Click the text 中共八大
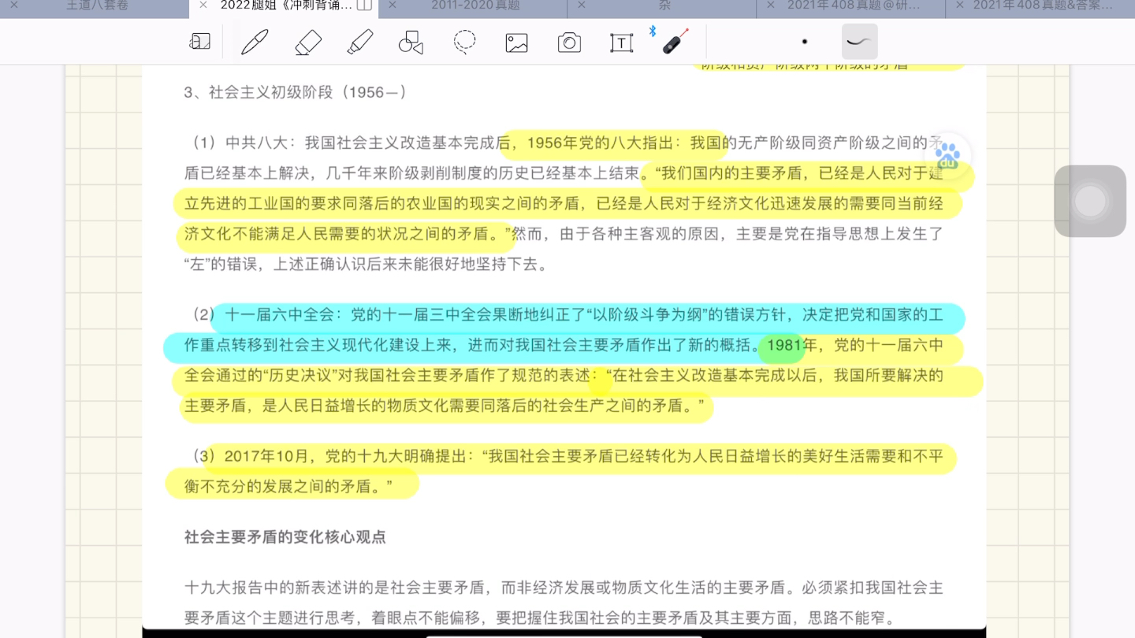1135x638 pixels. pyautogui.click(x=257, y=143)
